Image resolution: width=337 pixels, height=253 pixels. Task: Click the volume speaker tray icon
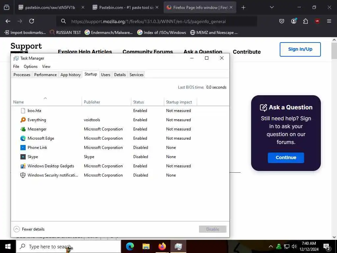[x=294, y=246]
